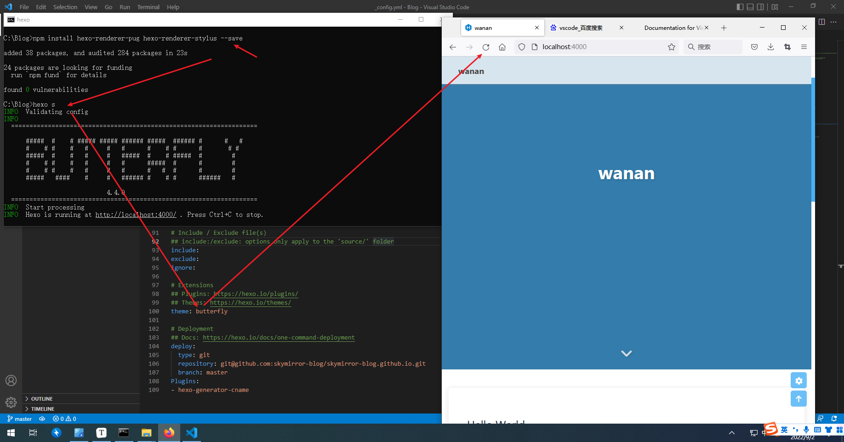The image size is (844, 442).
Task: Open the Go menu in VS Code
Action: pos(108,7)
